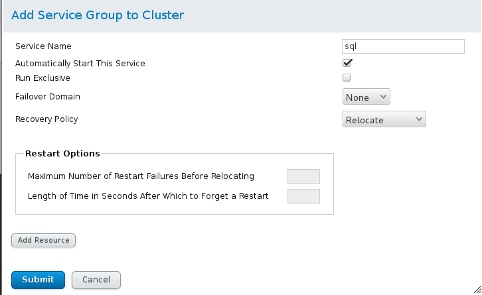
Task: Cancel the Add Service Group dialog
Action: (96, 280)
